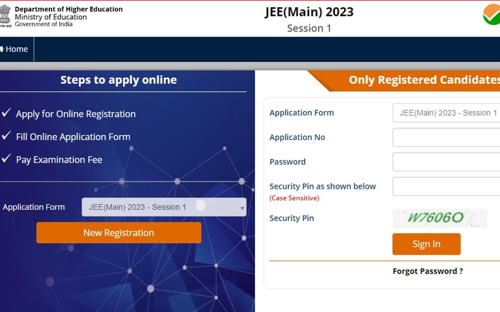Click the Security Pin captcha image

(439, 218)
